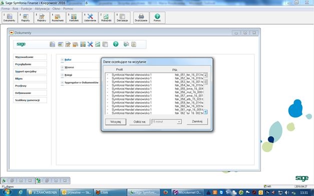Collapse the Segregator e-Dokumentów section
This screenshot has width=314, height=196.
(62, 82)
